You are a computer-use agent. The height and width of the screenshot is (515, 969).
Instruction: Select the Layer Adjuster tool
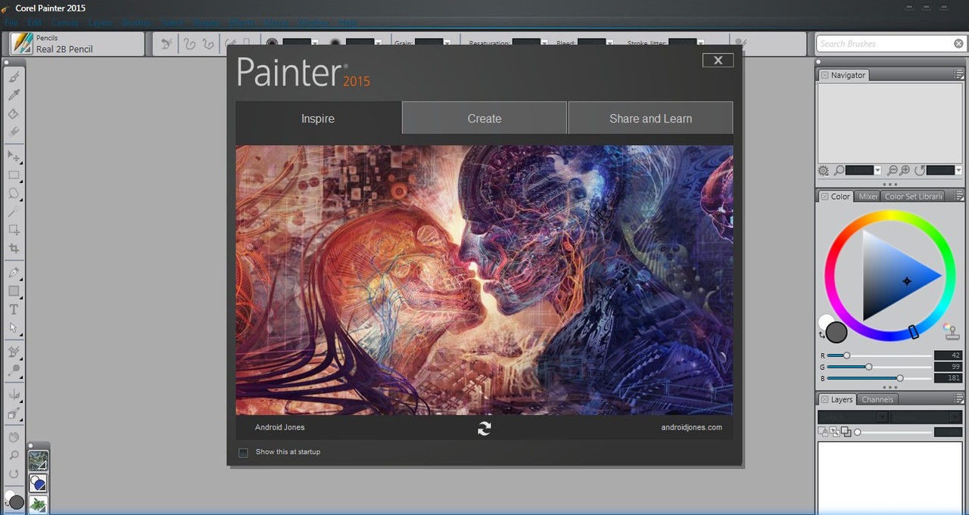pos(14,157)
